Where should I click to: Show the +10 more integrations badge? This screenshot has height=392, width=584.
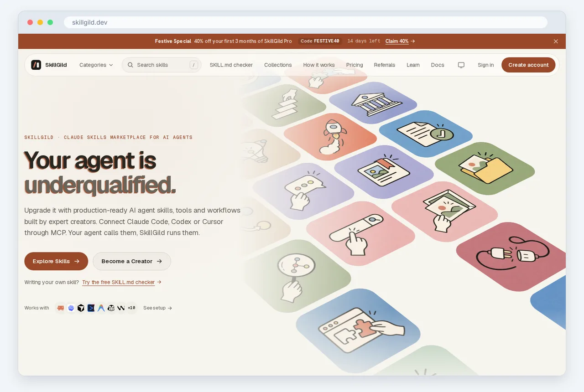(x=131, y=308)
